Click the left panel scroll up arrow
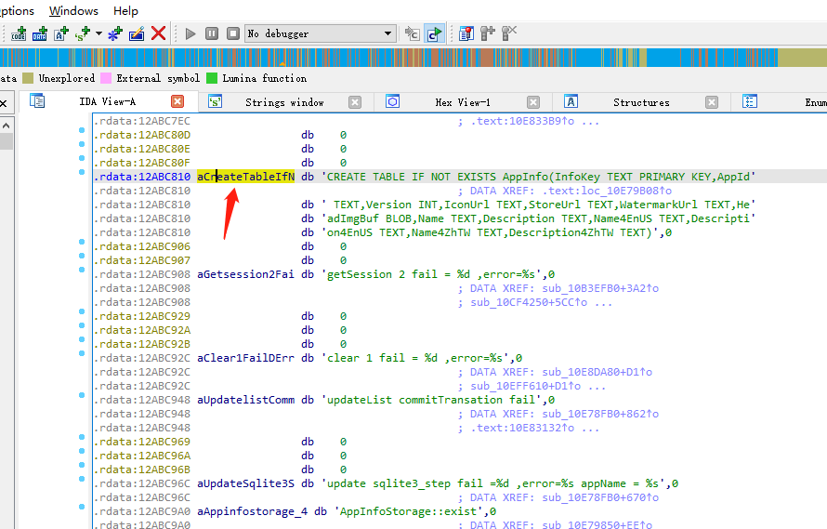 tap(6, 126)
